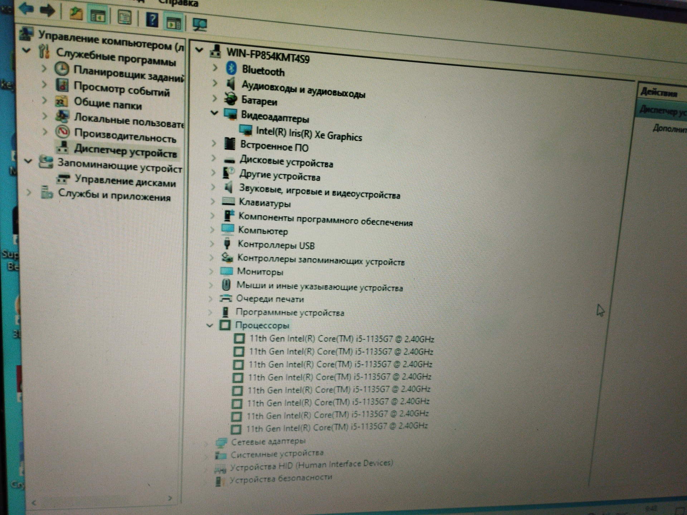Image resolution: width=687 pixels, height=515 pixels.
Task: Click the Сетевые адаптеры icon
Action: [x=221, y=442]
